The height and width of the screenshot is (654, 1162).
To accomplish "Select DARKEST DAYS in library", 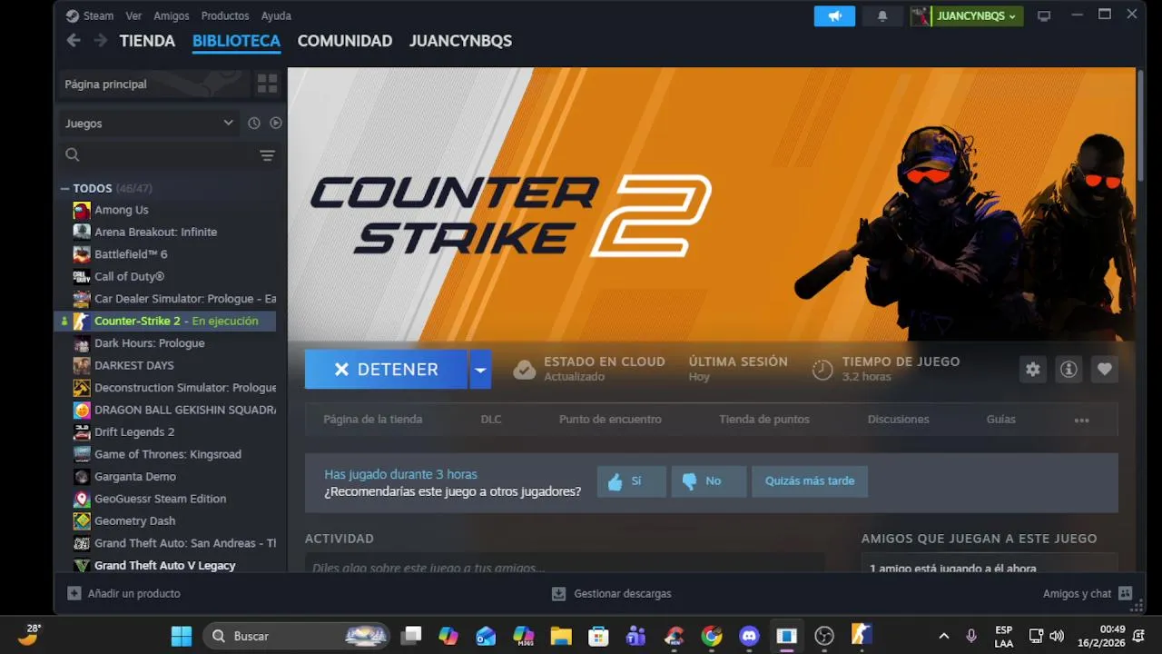I will [165, 365].
